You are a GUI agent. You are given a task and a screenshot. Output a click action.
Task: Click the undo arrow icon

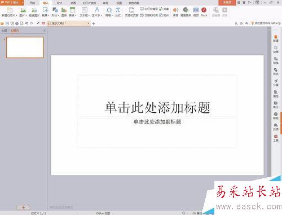pos(27,23)
